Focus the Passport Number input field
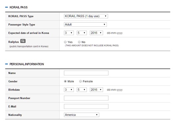 pos(86,98)
